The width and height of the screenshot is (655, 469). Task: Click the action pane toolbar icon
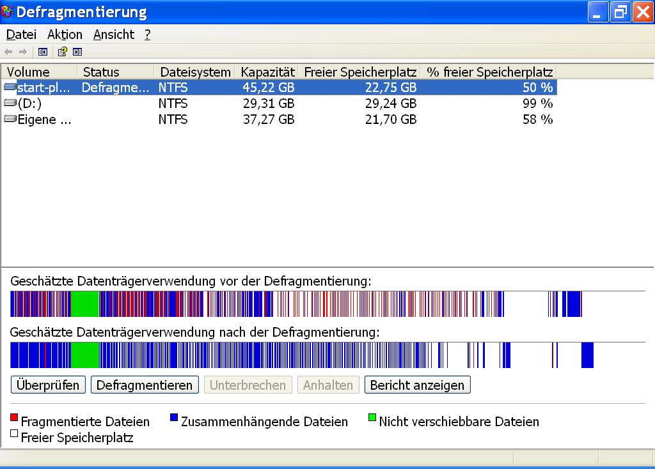pos(77,52)
